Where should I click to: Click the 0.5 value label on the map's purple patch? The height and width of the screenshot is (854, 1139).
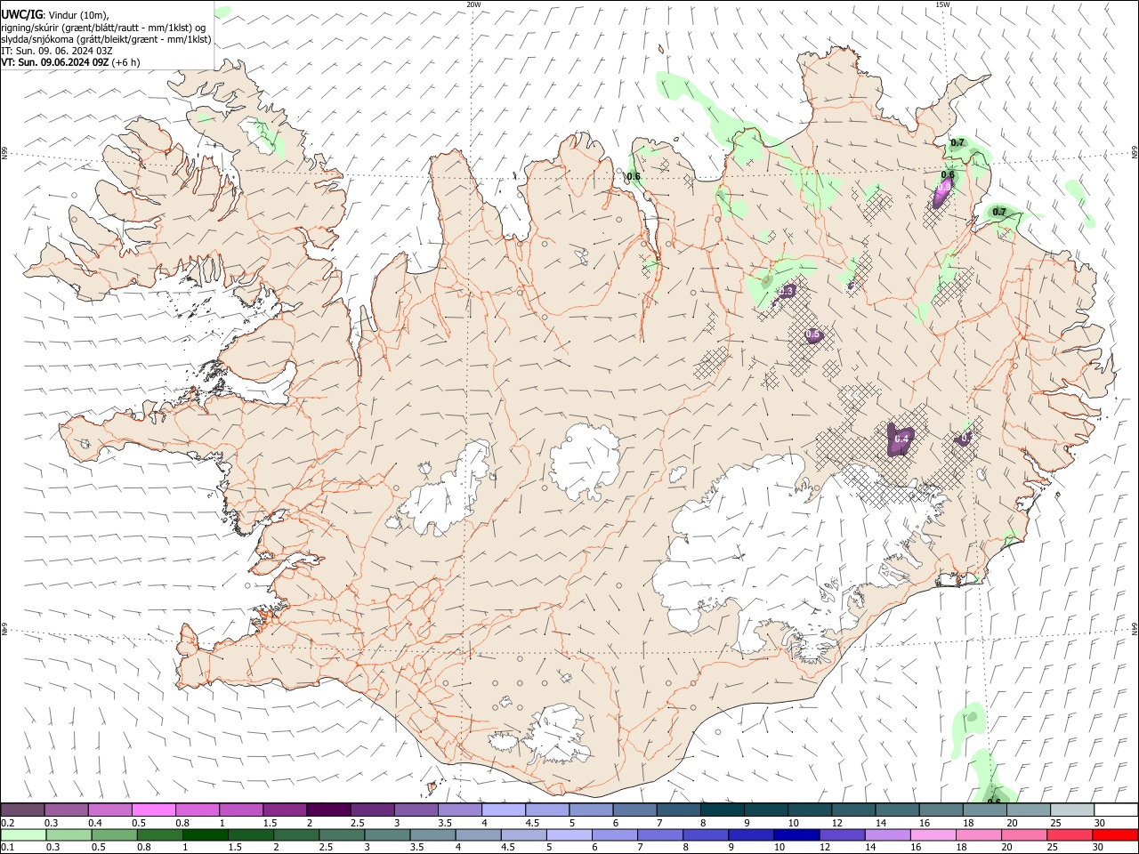click(812, 334)
